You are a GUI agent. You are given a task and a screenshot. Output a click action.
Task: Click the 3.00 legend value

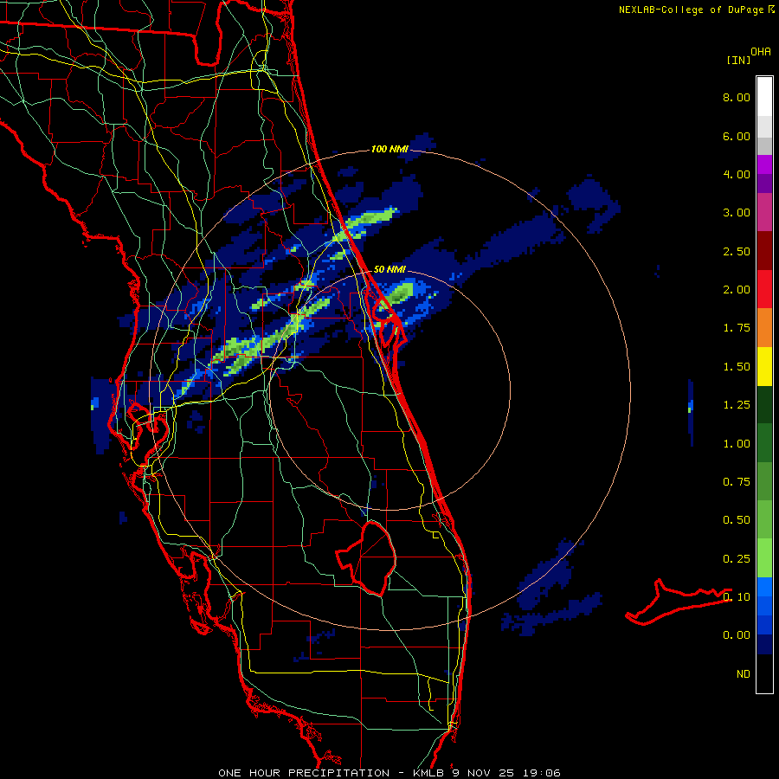pos(737,213)
